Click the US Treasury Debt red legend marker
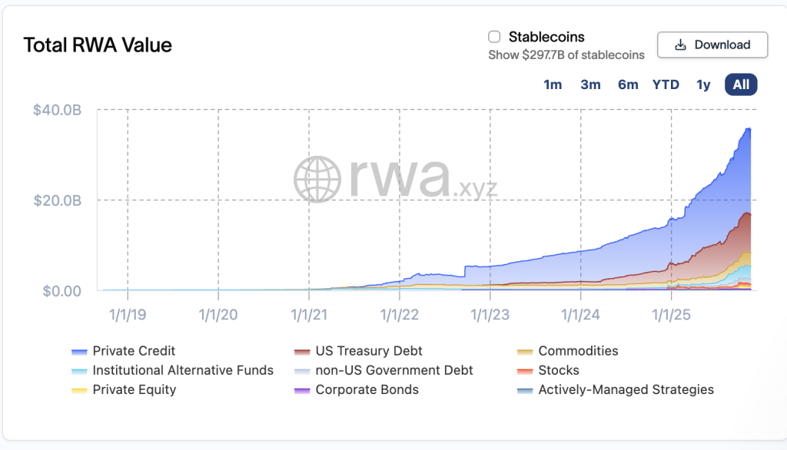This screenshot has width=787, height=450. [x=301, y=351]
